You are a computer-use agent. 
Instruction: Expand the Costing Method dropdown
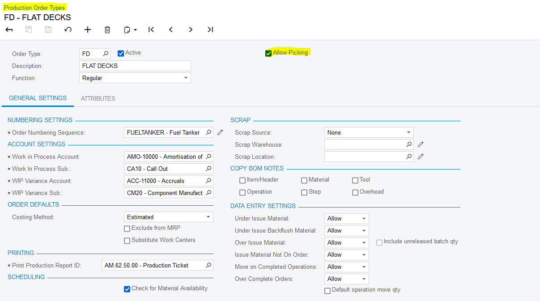point(208,217)
